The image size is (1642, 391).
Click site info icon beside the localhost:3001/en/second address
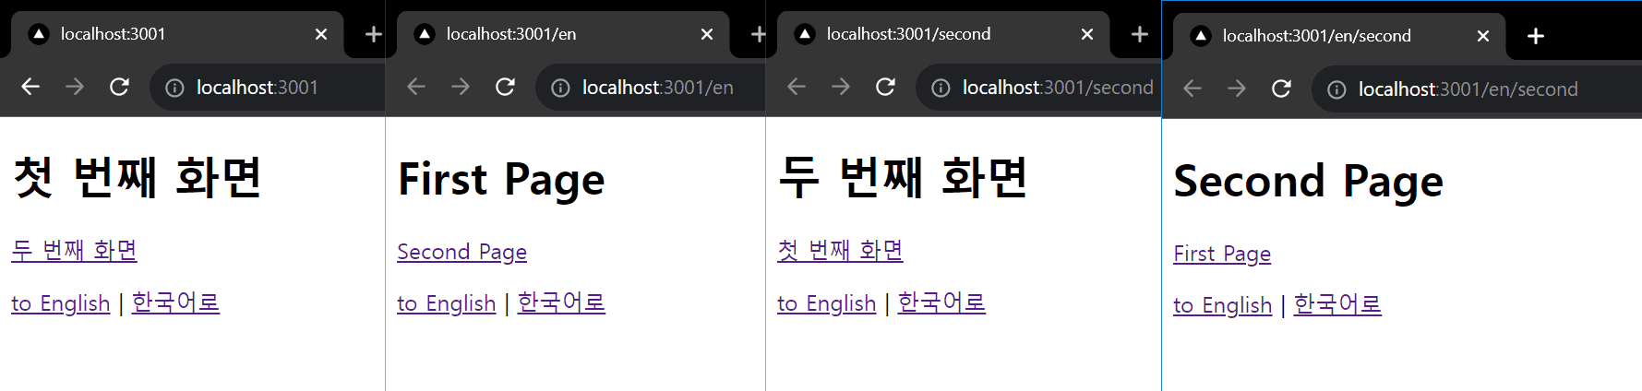[x=1336, y=89]
